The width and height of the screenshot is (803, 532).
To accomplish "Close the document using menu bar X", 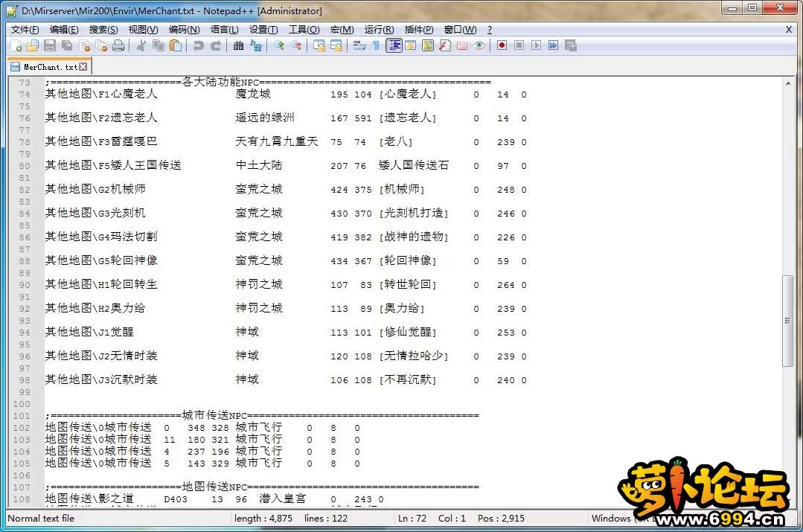I will (789, 30).
